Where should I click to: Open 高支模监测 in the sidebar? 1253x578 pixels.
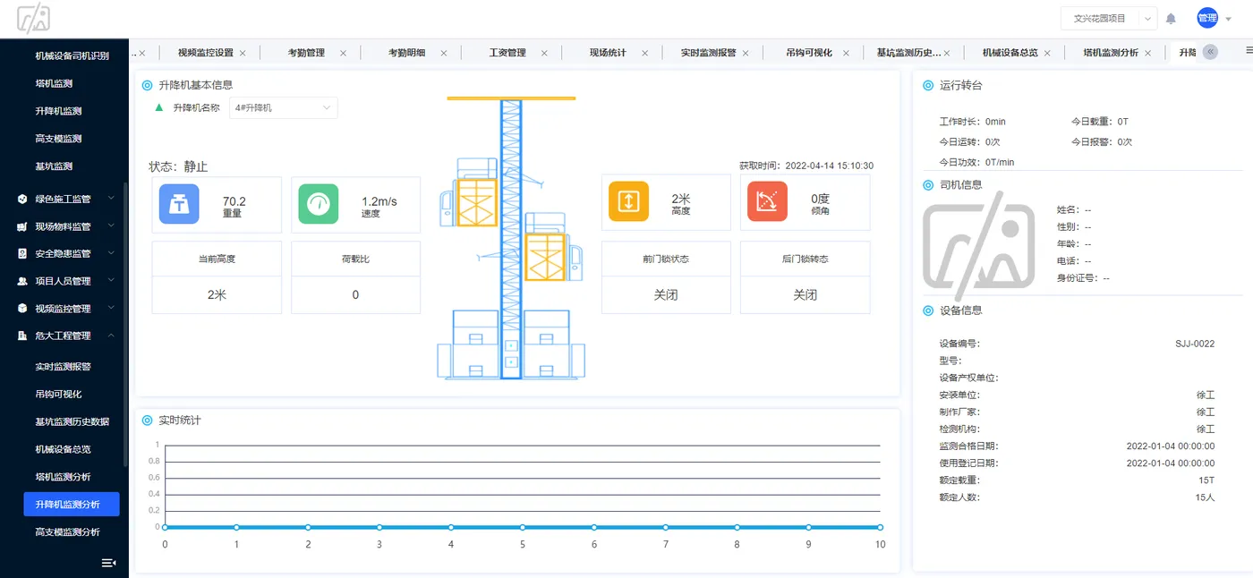tap(58, 139)
